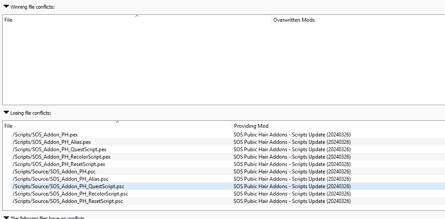Click providing mod name beside SOS_Addon_PH_Alias.psc
This screenshot has height=219, width=445.
tap(292, 179)
